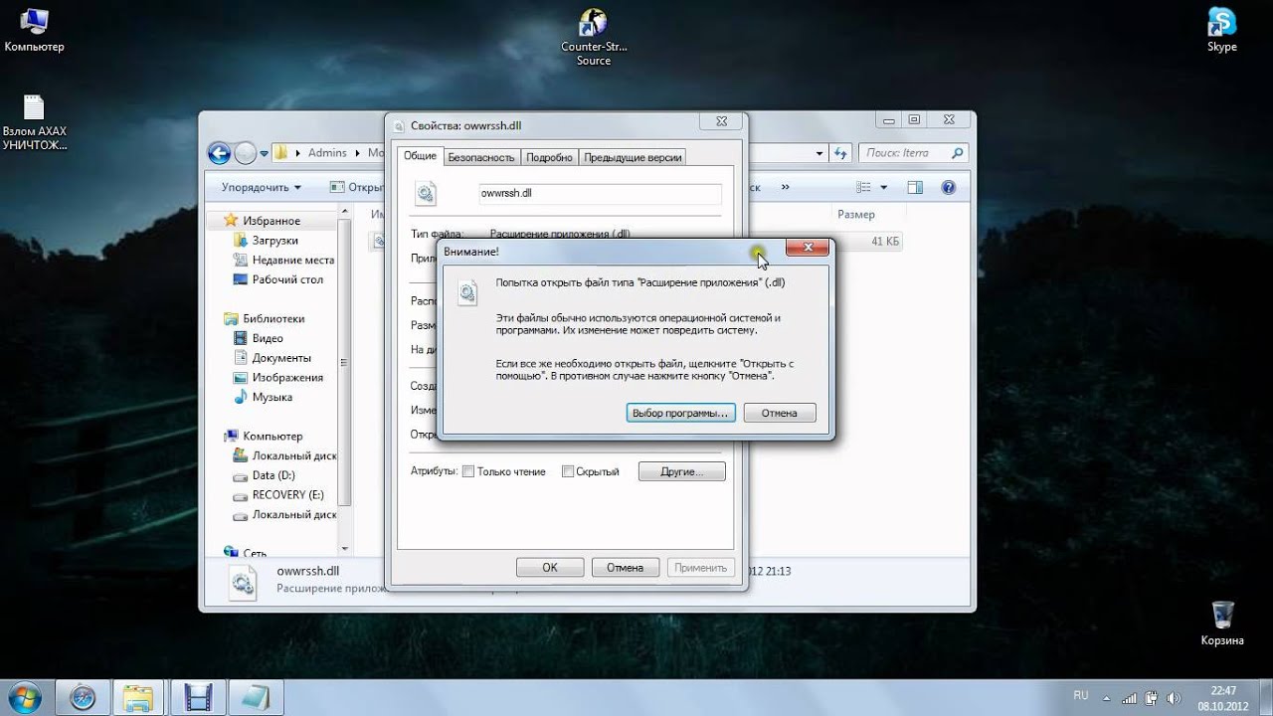
Task: Select the Компьютер desktop icon
Action: [34, 30]
